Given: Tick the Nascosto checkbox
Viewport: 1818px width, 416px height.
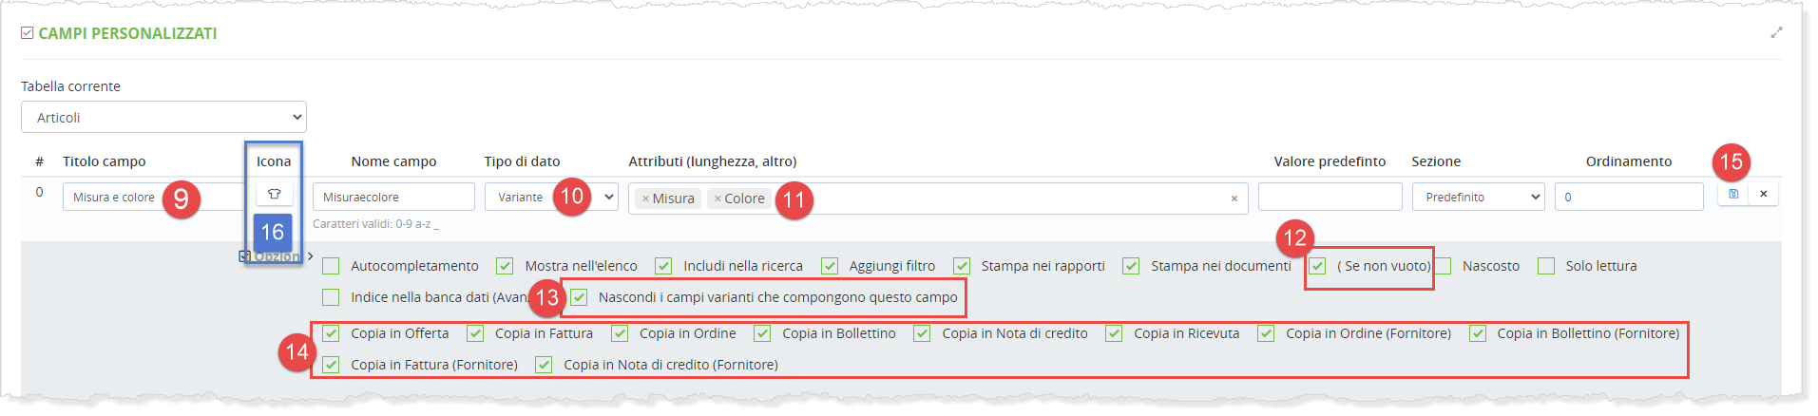Looking at the screenshot, I should [x=1443, y=266].
